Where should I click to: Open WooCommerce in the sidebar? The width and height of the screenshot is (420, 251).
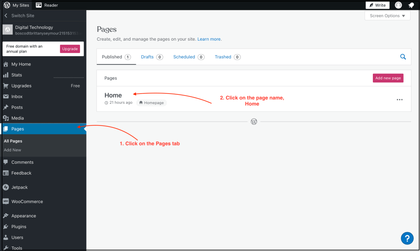coord(27,202)
